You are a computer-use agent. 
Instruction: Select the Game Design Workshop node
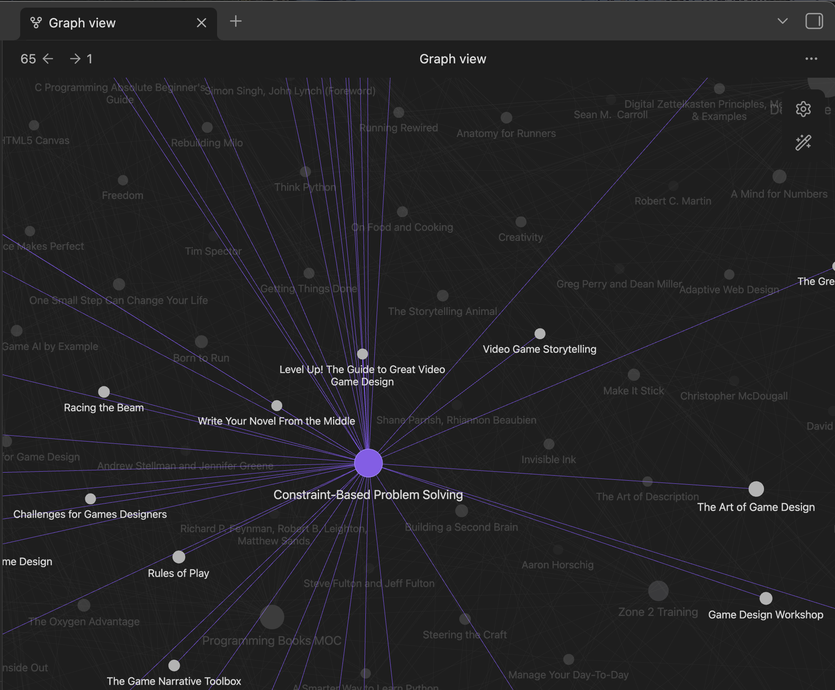click(766, 598)
